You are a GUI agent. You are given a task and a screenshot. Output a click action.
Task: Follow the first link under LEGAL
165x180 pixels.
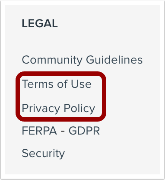pyautogui.click(x=82, y=60)
